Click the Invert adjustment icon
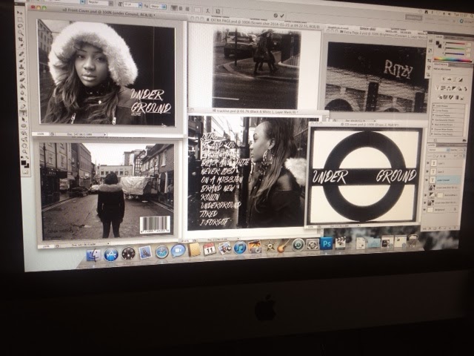This screenshot has width=474, height=356. [441, 97]
